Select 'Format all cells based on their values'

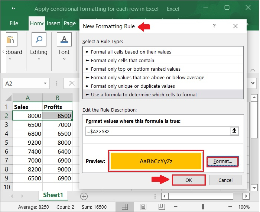163,52
